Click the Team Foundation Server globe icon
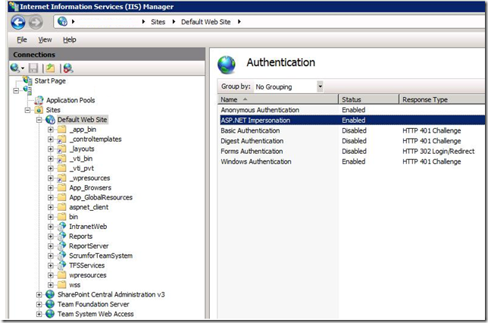 click(50, 304)
